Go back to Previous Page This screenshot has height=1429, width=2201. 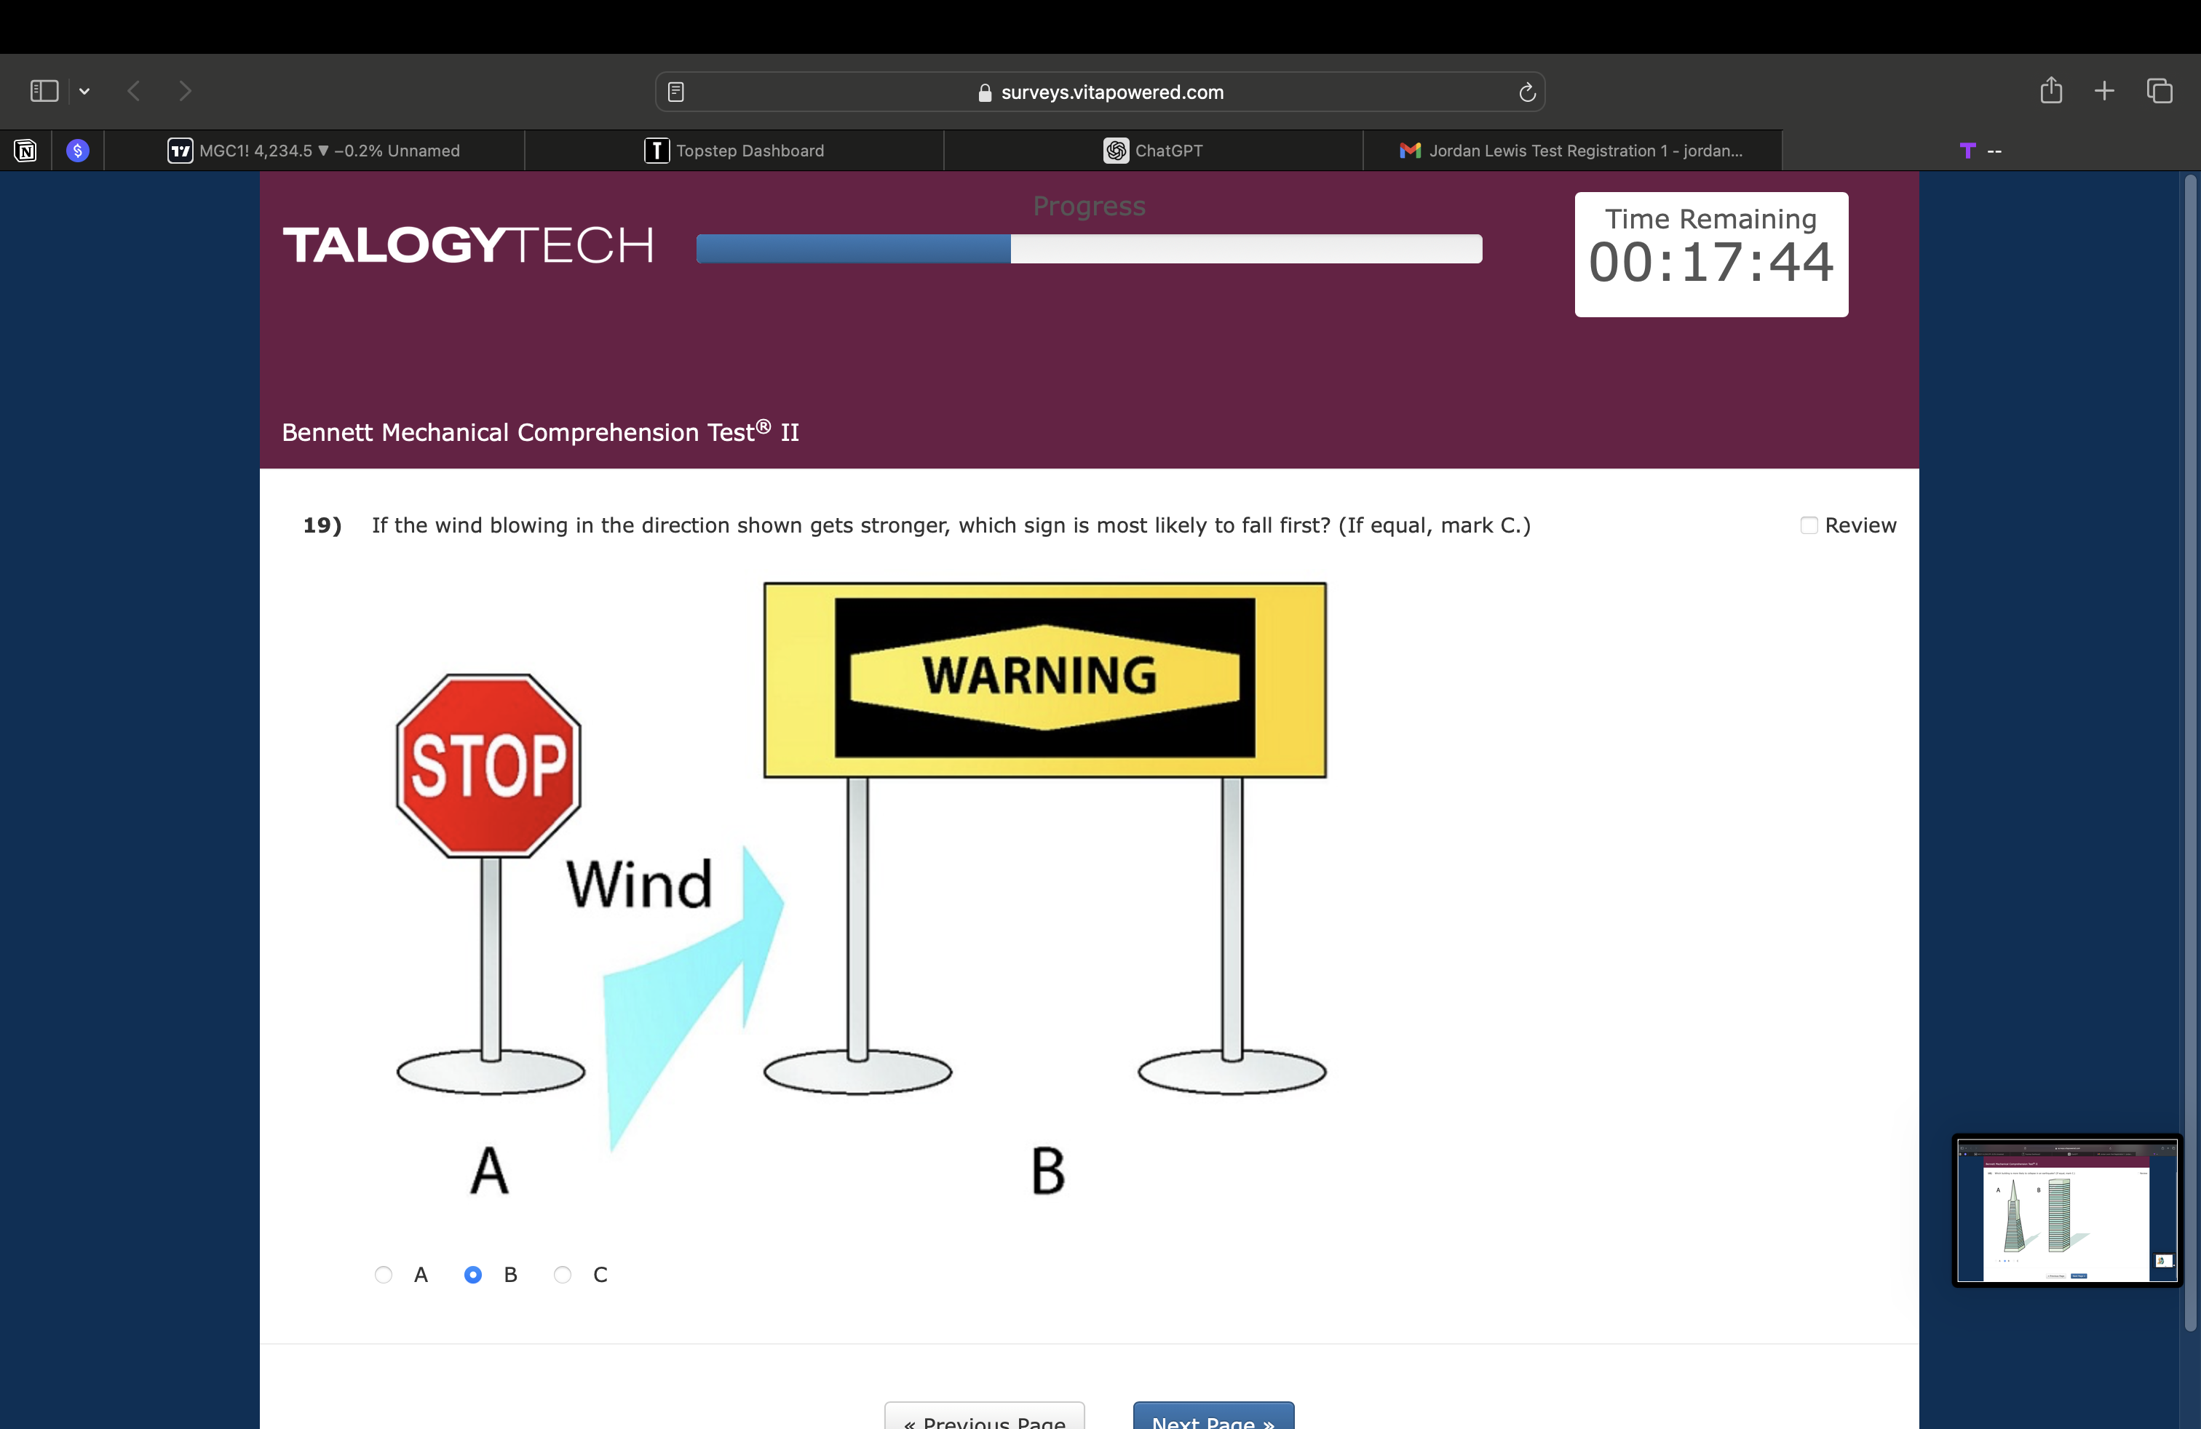[x=984, y=1418]
